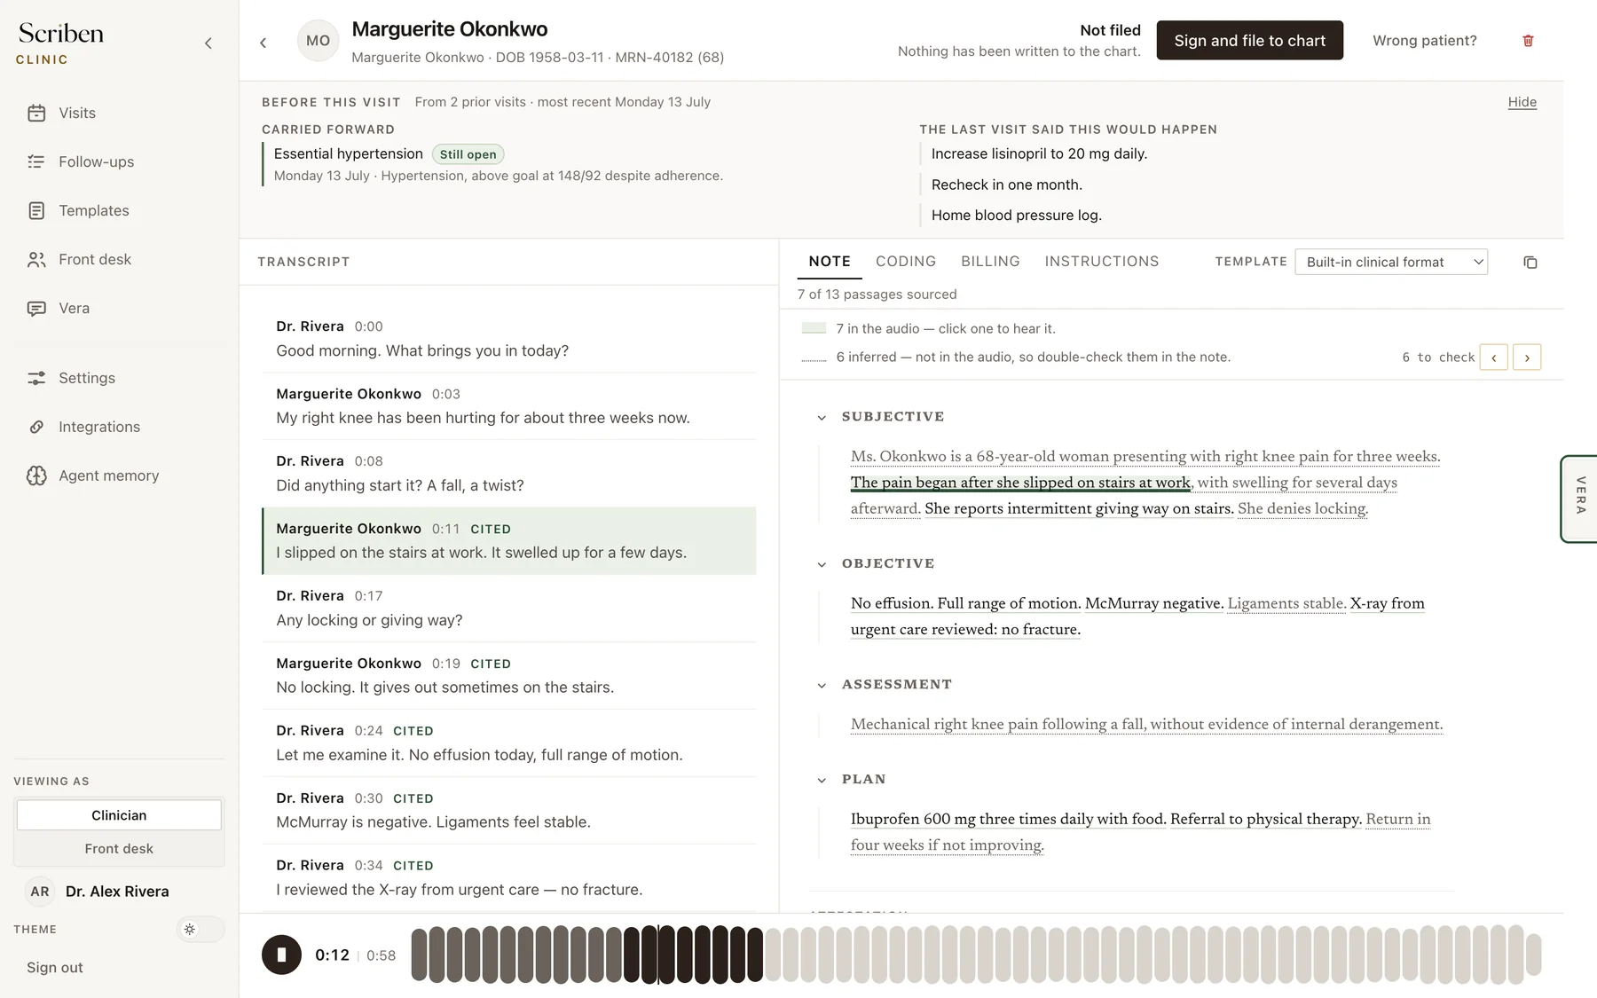Open the Templates document icon
This screenshot has width=1597, height=998.
point(36,210)
